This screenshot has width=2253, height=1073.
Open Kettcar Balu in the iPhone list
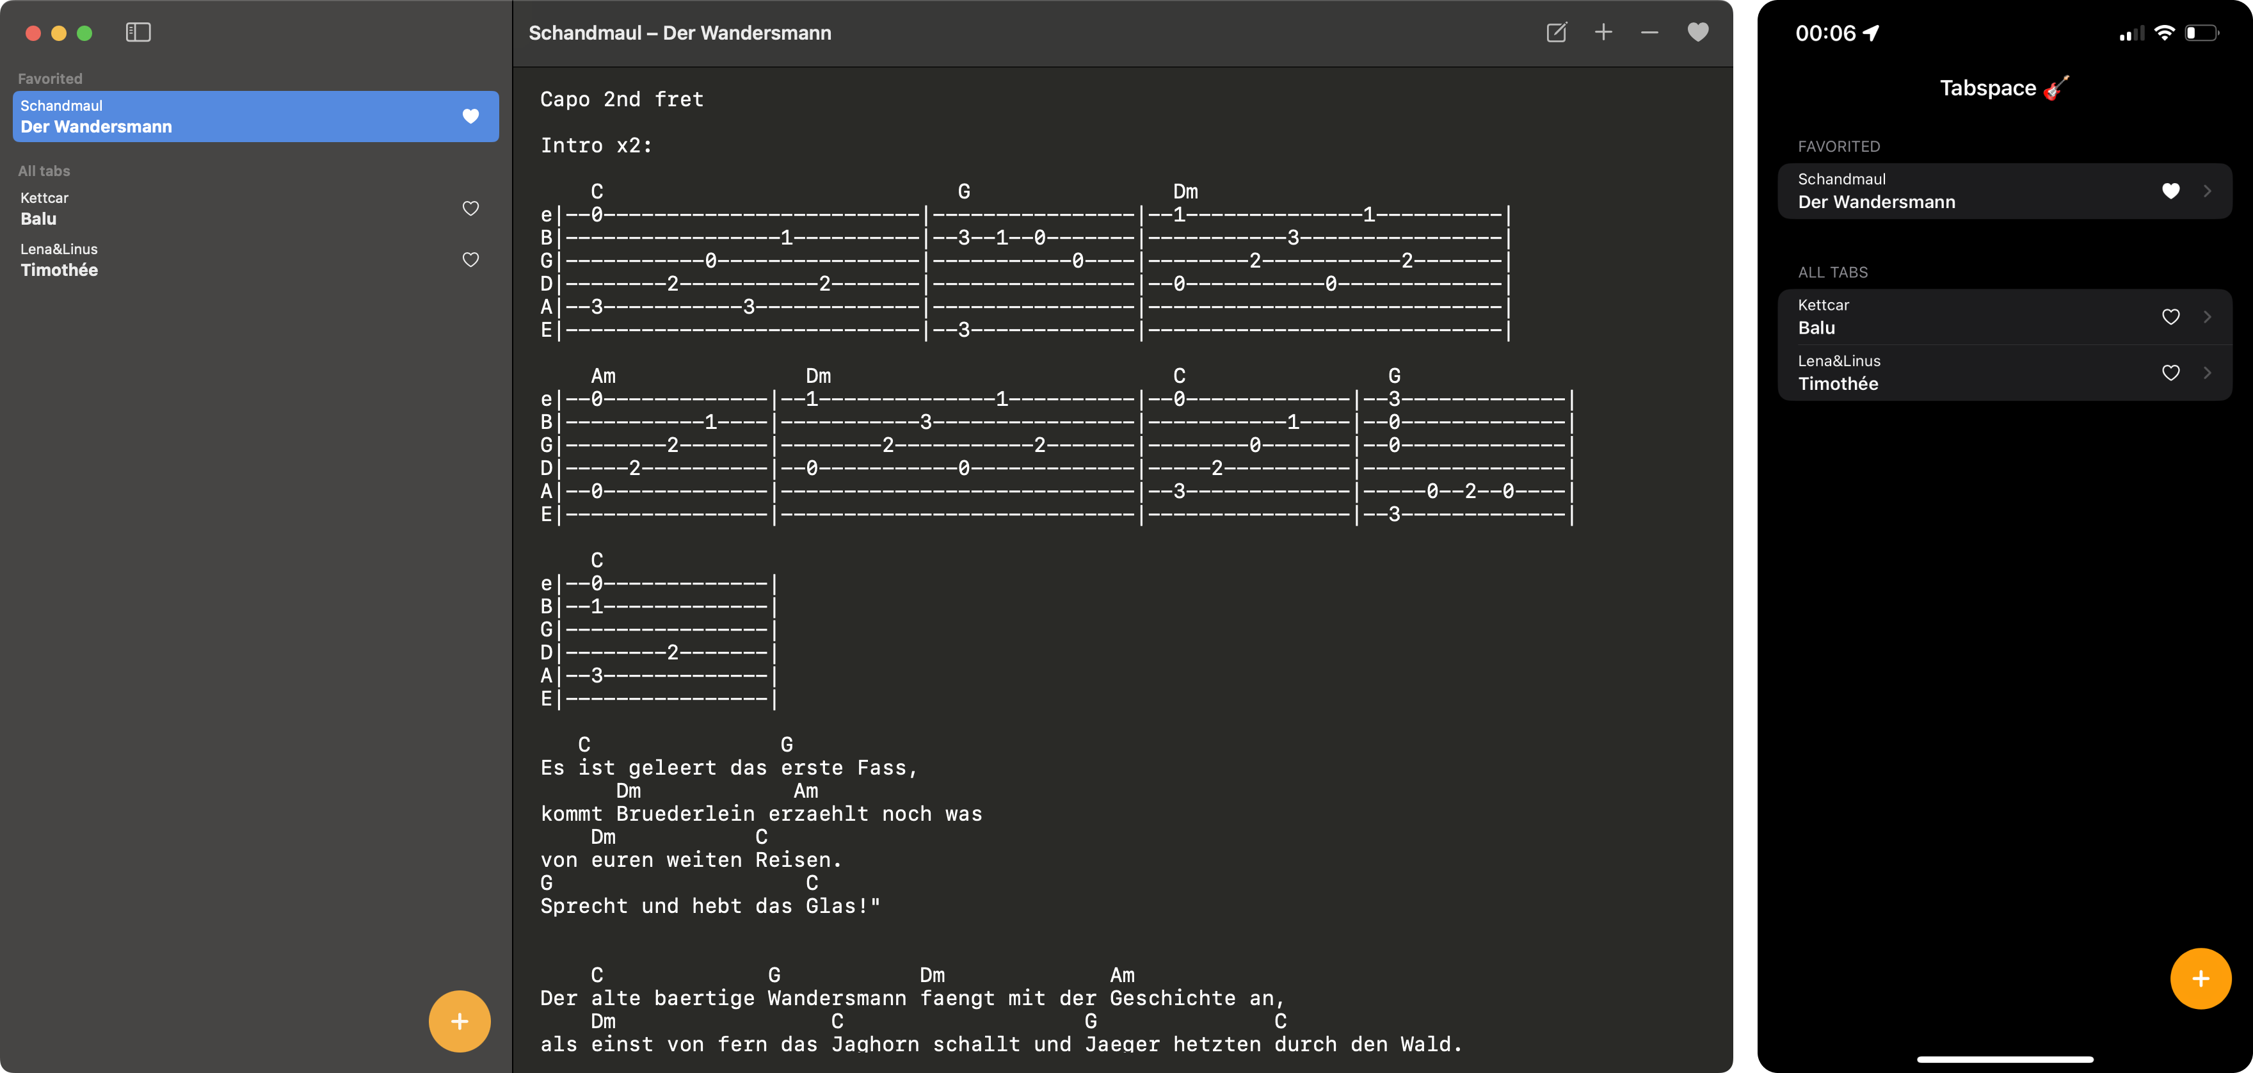coord(2005,316)
